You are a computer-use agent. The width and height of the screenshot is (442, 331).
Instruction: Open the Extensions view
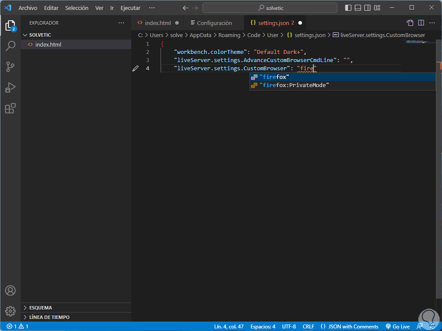click(10, 108)
